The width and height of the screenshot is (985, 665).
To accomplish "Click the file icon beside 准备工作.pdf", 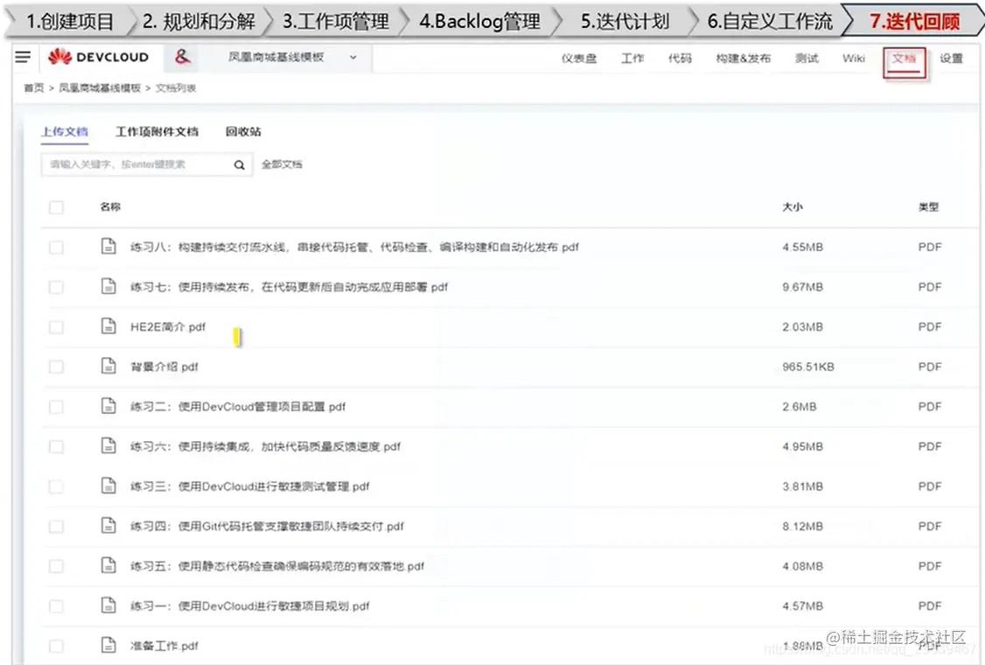I will (x=108, y=645).
